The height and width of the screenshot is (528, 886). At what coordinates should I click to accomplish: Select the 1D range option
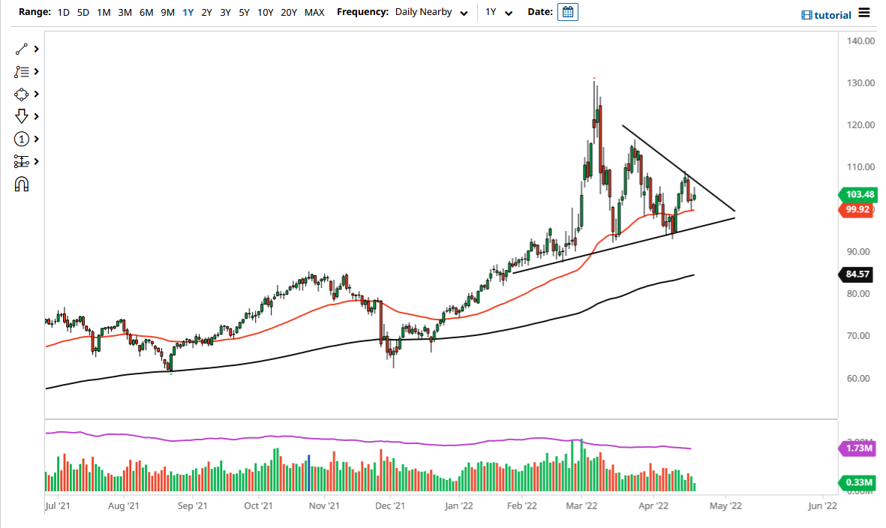click(64, 12)
